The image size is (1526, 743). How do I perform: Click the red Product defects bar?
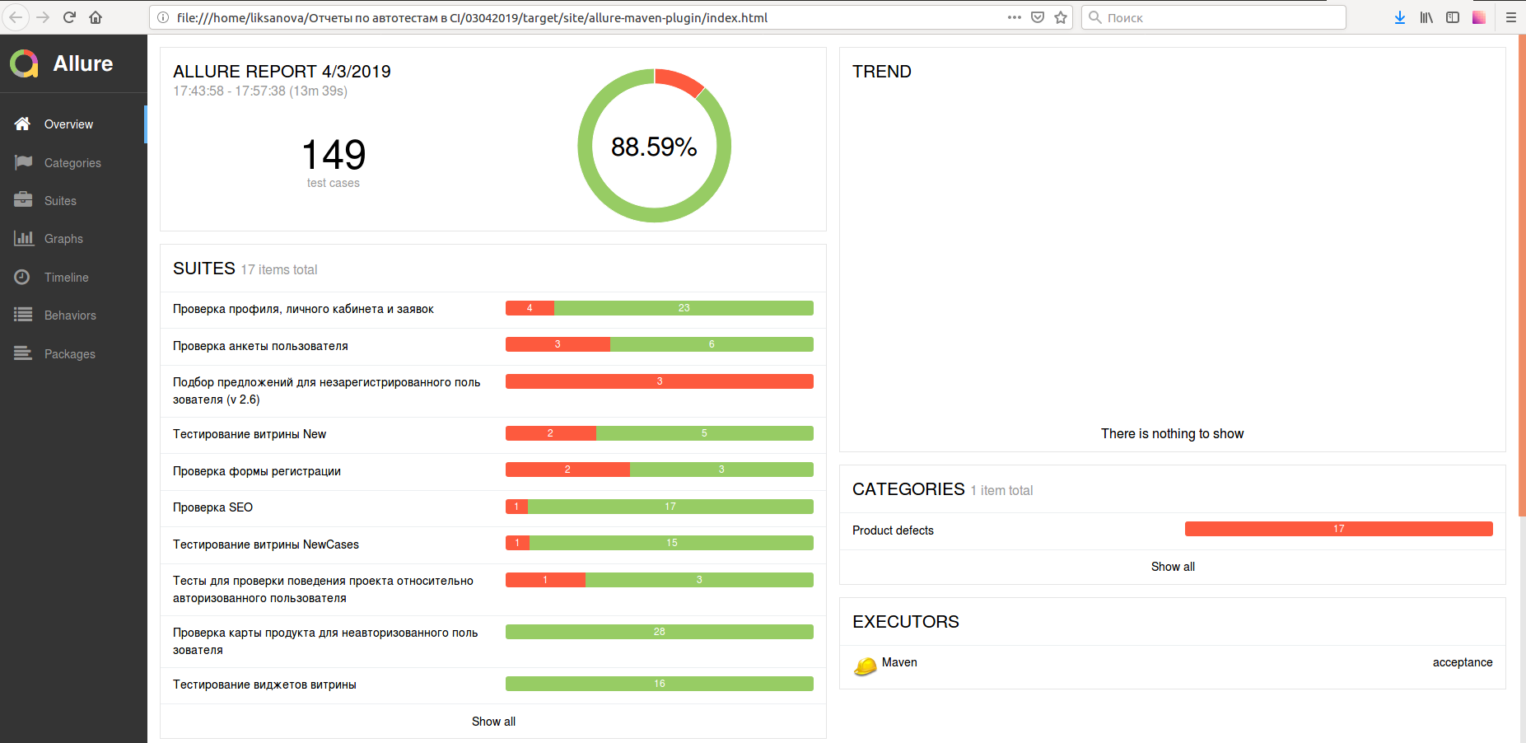1338,529
